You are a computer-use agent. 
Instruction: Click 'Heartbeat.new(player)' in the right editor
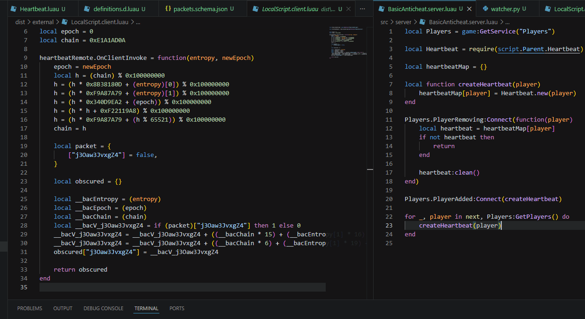tap(539, 93)
